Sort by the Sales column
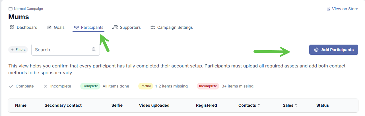 (290, 105)
